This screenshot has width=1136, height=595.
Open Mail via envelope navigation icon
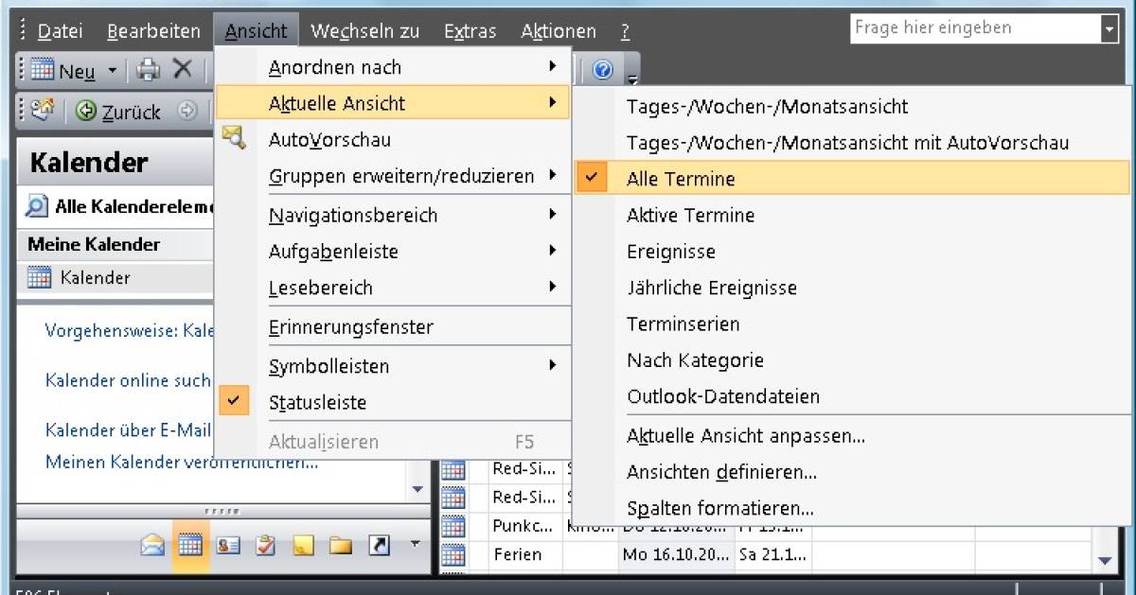click(x=152, y=546)
